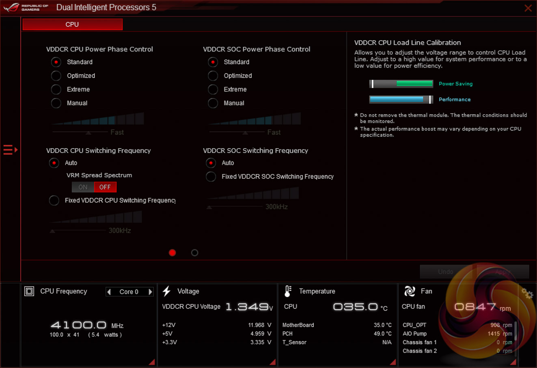This screenshot has width=537, height=368.
Task: Open monitor settings gear icon
Action: [527, 293]
